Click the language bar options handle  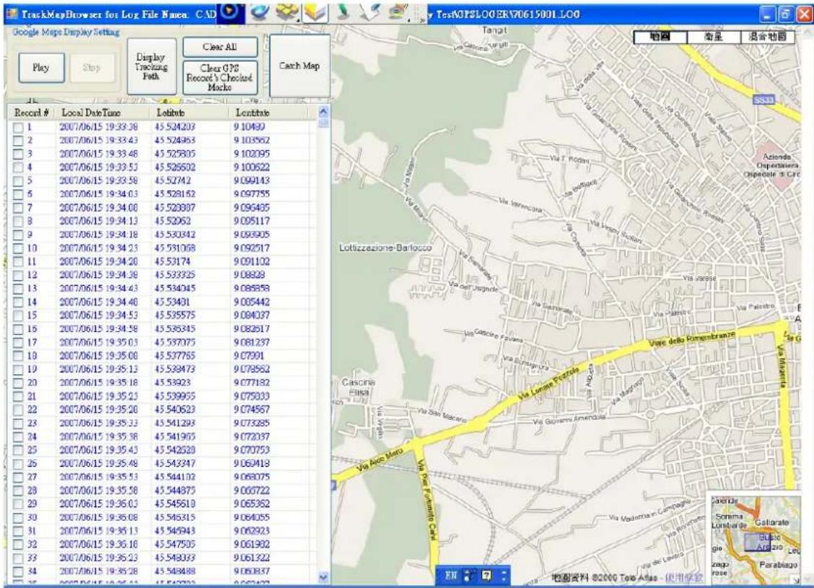pyautogui.click(x=504, y=575)
